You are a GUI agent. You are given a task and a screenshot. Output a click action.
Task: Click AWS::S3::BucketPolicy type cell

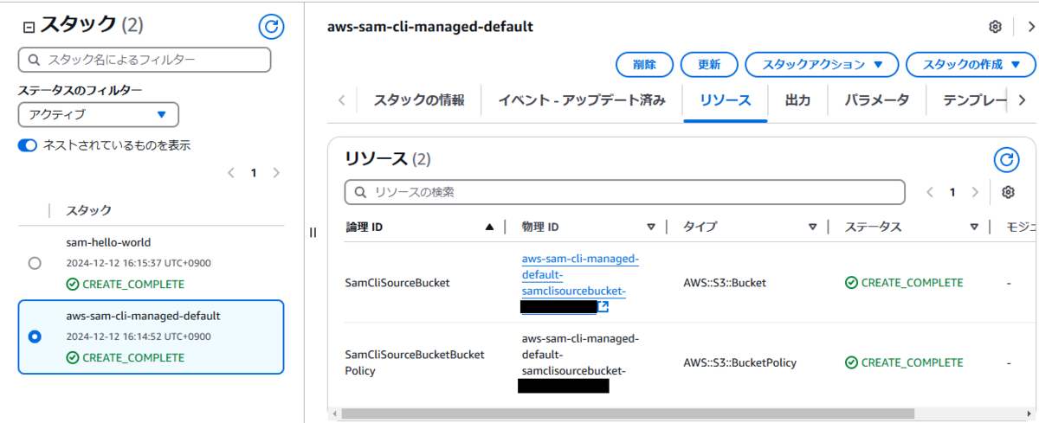739,362
